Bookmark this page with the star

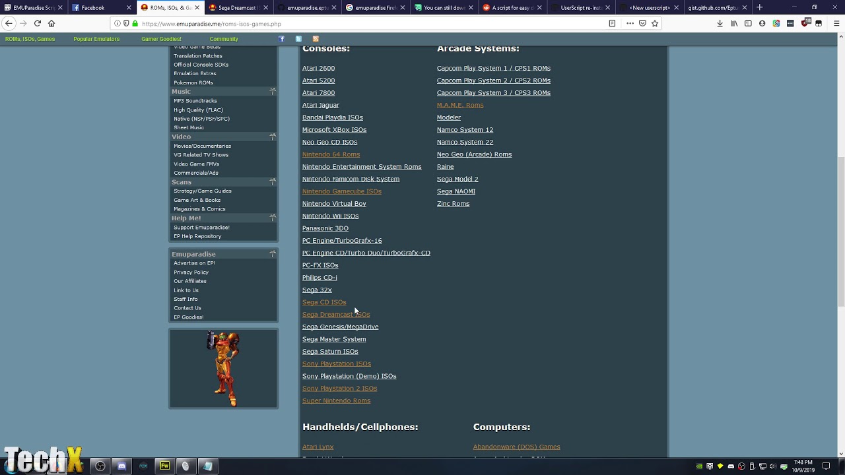coord(655,23)
